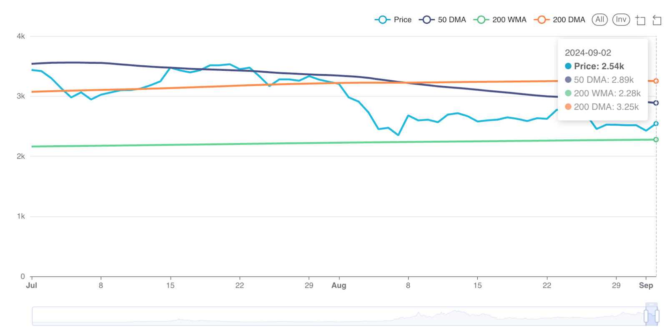Click the 50 DMA end marker circle
The width and height of the screenshot is (667, 335).
click(x=656, y=103)
